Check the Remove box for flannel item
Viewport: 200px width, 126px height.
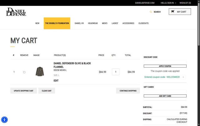[24, 72]
